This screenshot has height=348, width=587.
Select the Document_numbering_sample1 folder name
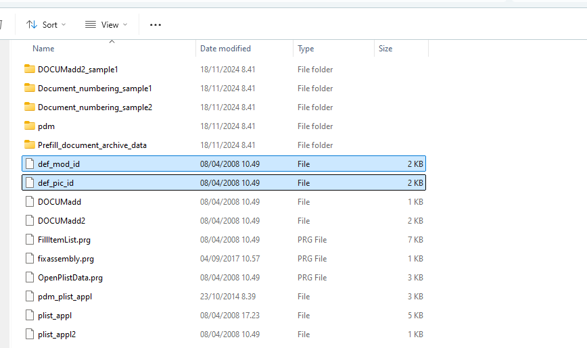coord(95,88)
